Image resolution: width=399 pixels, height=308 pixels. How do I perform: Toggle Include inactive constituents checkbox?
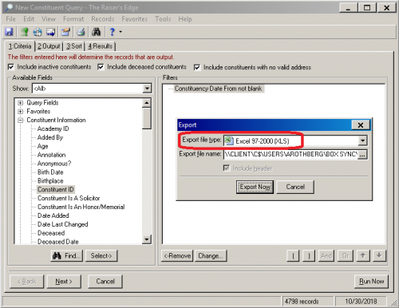(x=11, y=67)
